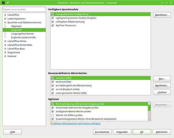Toggle the Lightproof grammar checker checkbox
This screenshot has width=174, height=138.
pos(53,18)
